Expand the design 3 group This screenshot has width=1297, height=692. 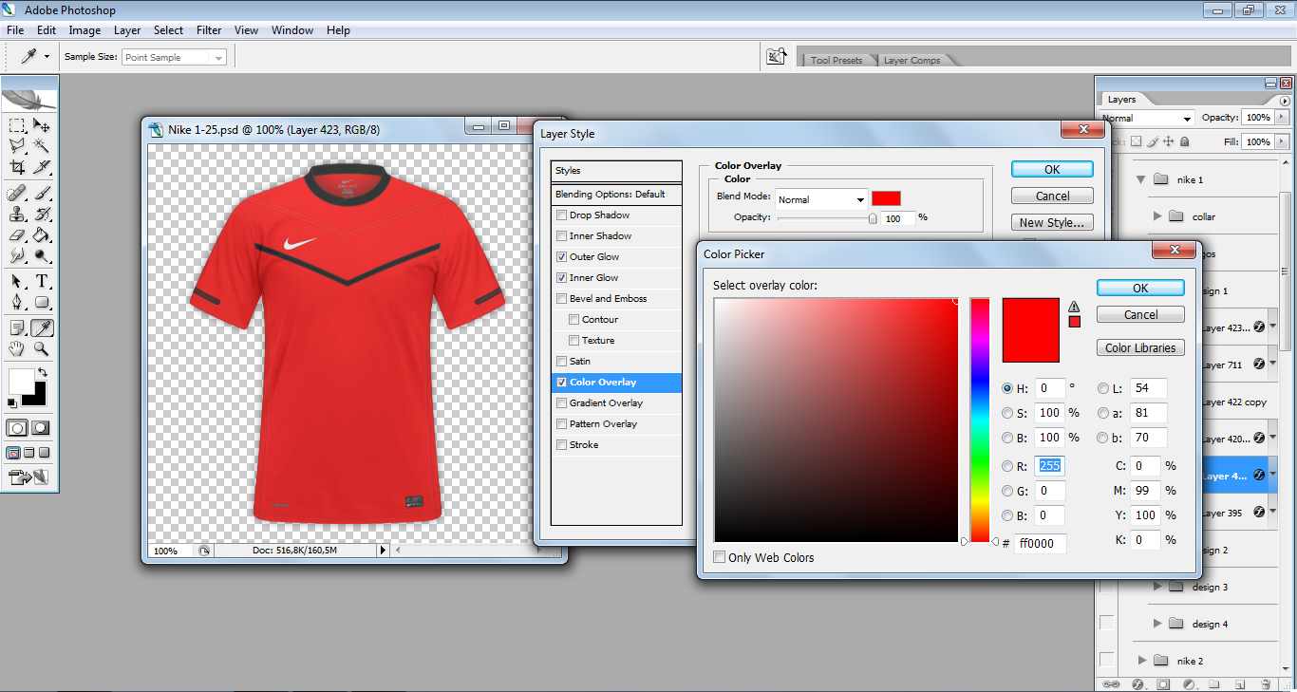tap(1157, 587)
